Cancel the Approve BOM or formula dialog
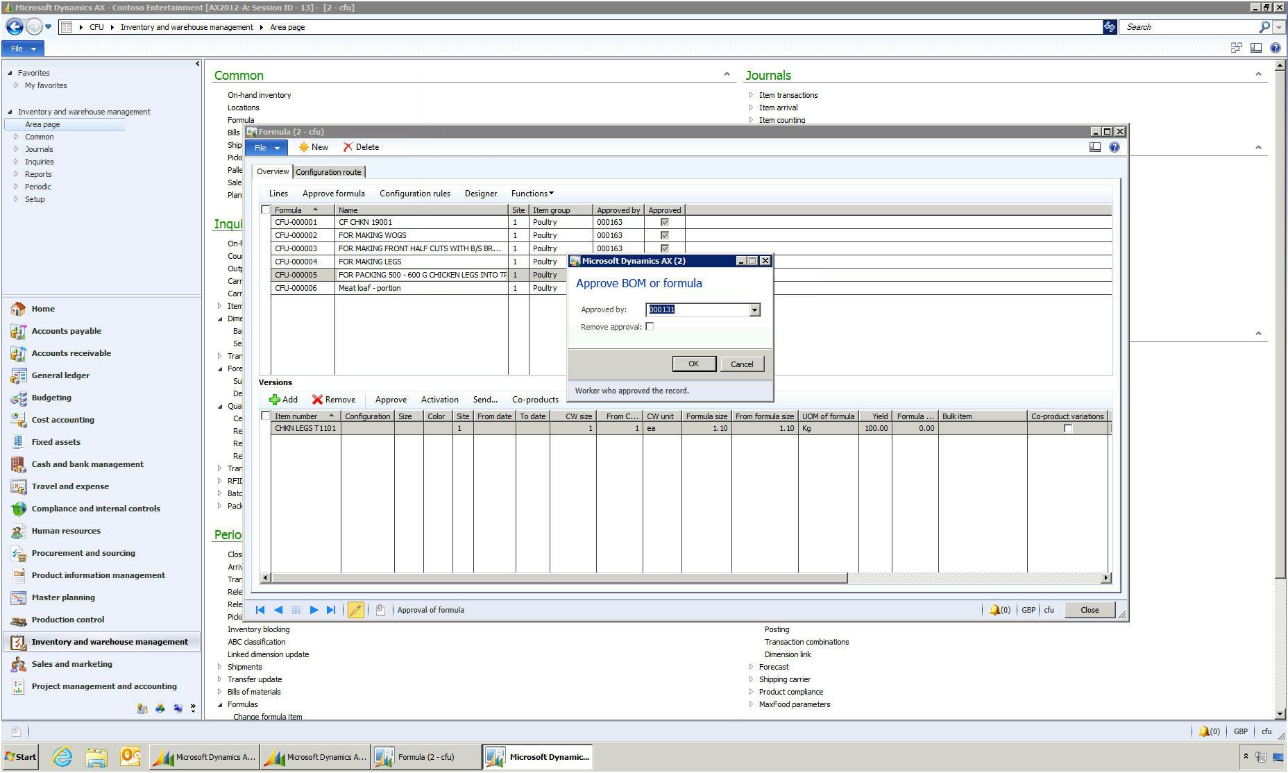The width and height of the screenshot is (1288, 773). coord(741,364)
